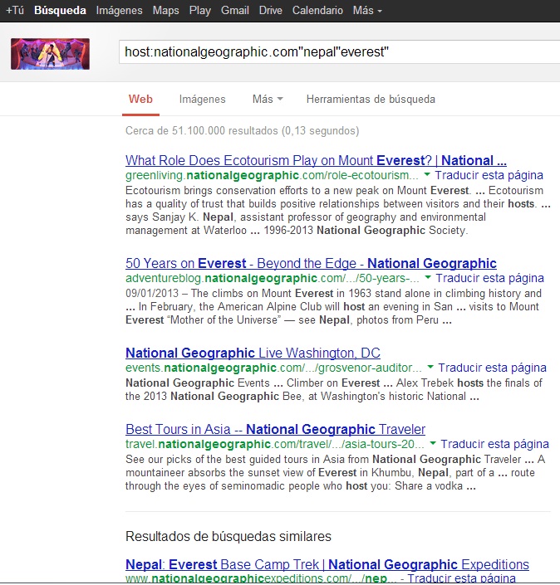The width and height of the screenshot is (560, 585).
Task: Expand the arrow next to travel.nationalgeographic.com URL
Action: coord(433,443)
